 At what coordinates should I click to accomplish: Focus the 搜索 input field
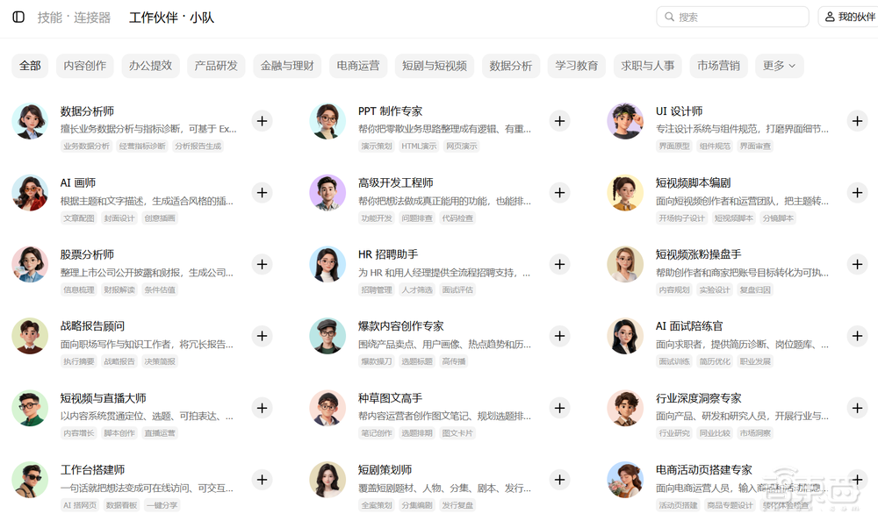click(732, 17)
